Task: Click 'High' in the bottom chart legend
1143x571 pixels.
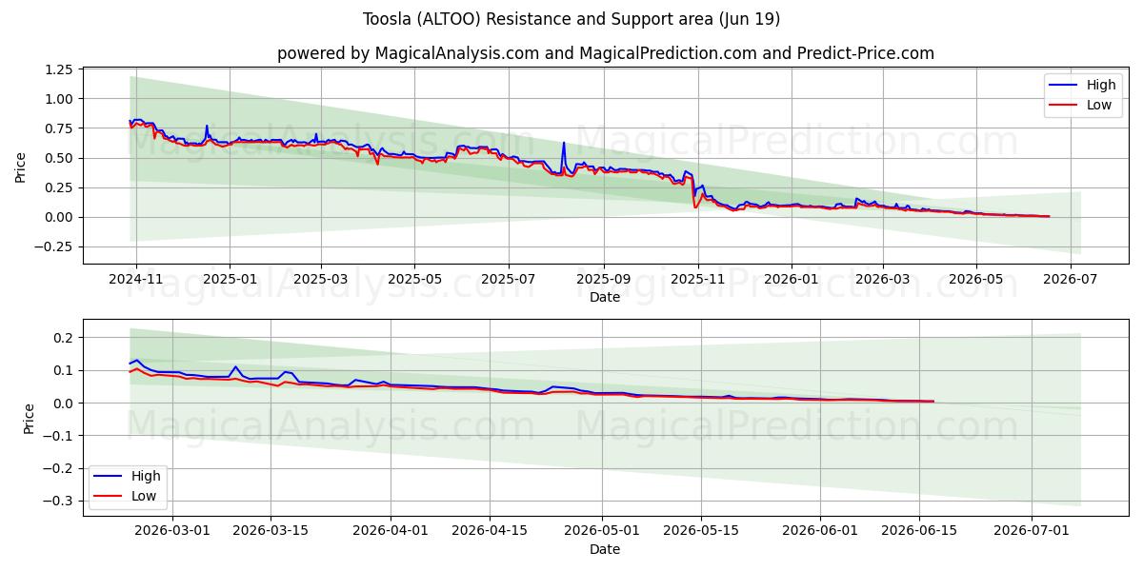Action: [147, 476]
